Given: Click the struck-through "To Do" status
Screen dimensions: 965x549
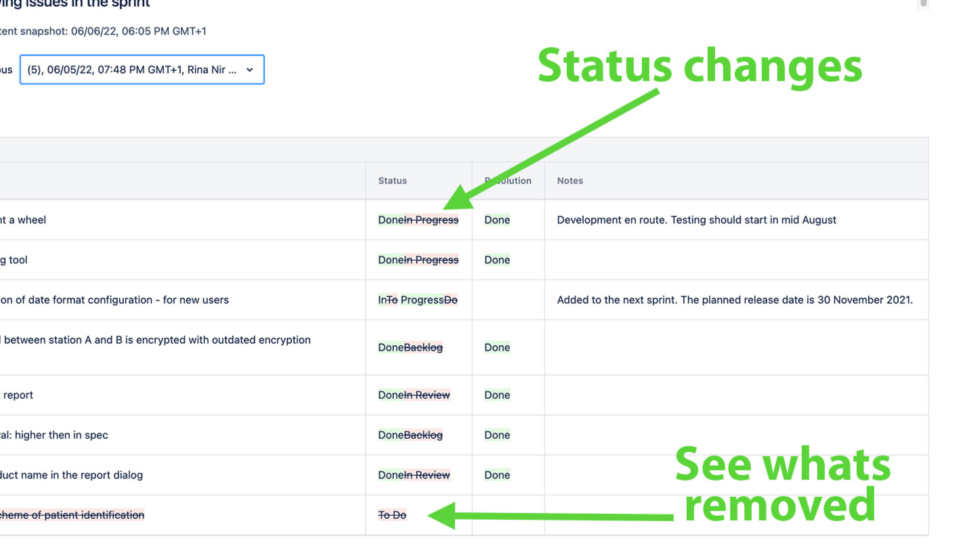Looking at the screenshot, I should (x=392, y=515).
